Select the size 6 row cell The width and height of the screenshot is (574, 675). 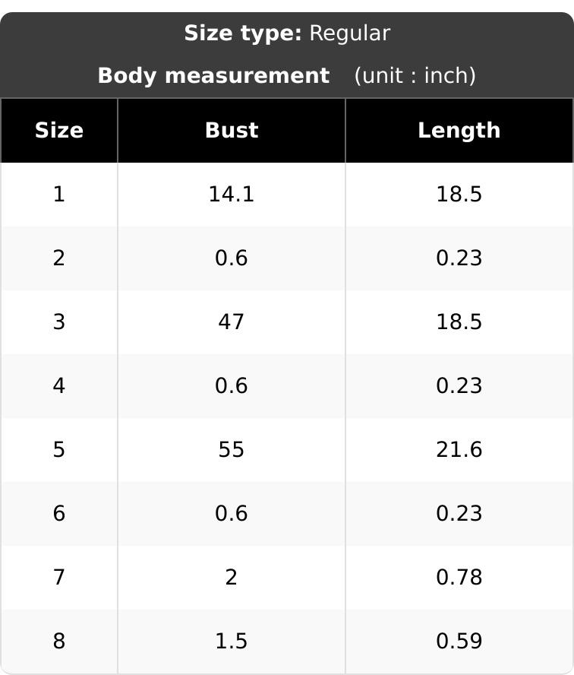59,513
